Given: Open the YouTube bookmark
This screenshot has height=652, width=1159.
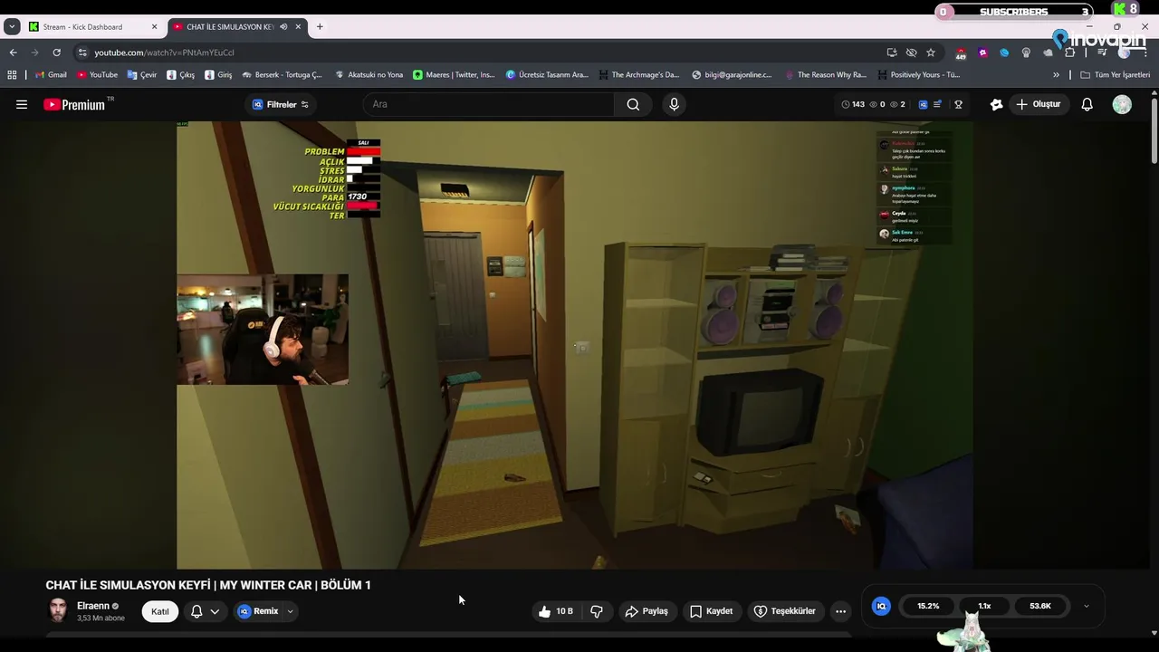Looking at the screenshot, I should pyautogui.click(x=97, y=75).
